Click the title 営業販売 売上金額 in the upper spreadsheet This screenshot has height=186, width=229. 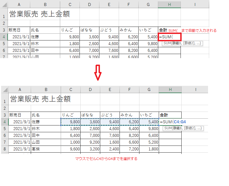[x=39, y=14]
